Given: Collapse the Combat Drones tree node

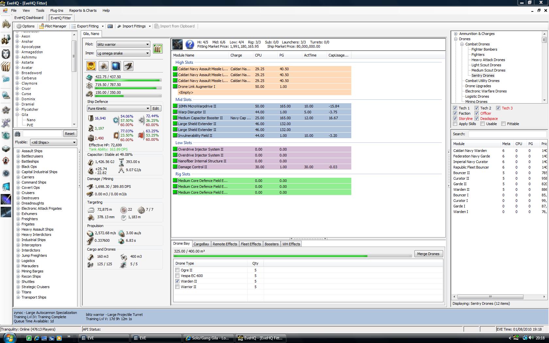Looking at the screenshot, I should point(462,44).
